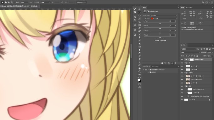Delete adjustment via Properties trash icon
214x120 pixels.
(176, 63)
